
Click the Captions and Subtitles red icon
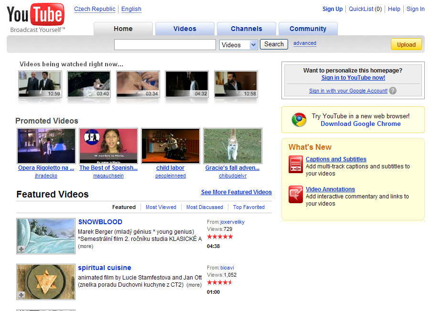pos(296,165)
